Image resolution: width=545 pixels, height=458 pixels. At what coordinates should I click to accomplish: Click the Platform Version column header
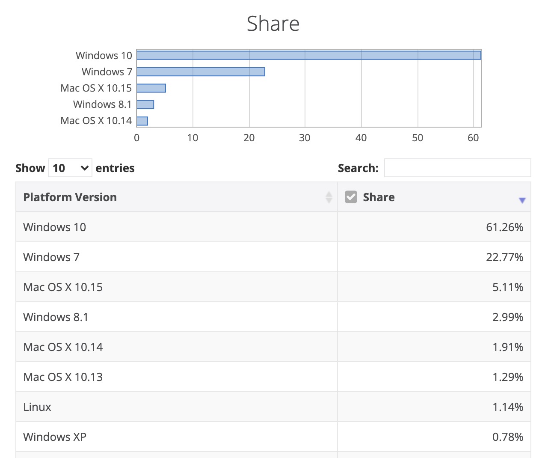(70, 197)
